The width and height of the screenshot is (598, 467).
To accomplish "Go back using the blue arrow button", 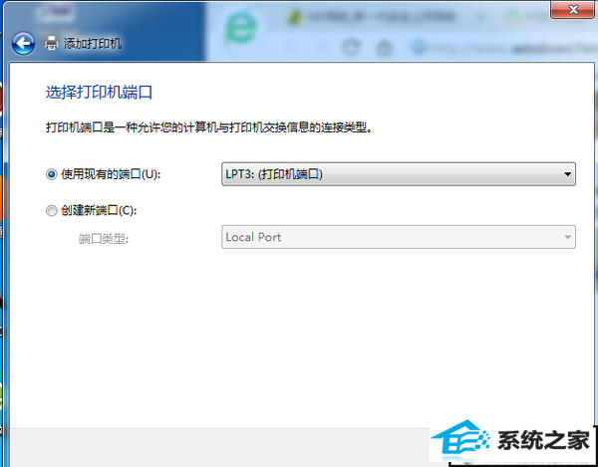I will (23, 44).
